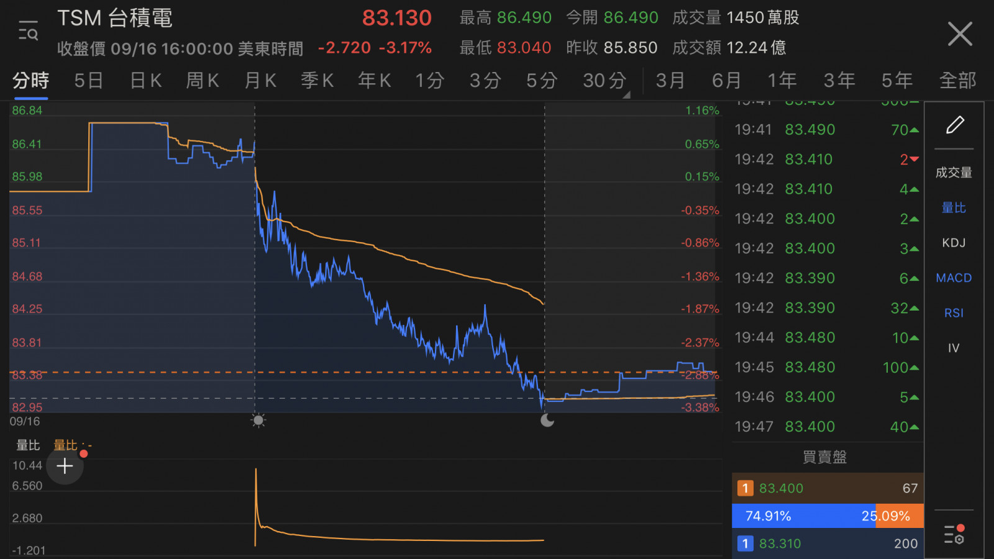Viewport: 994px width, 559px height.
Task: Select the 6月 range tab
Action: (727, 81)
